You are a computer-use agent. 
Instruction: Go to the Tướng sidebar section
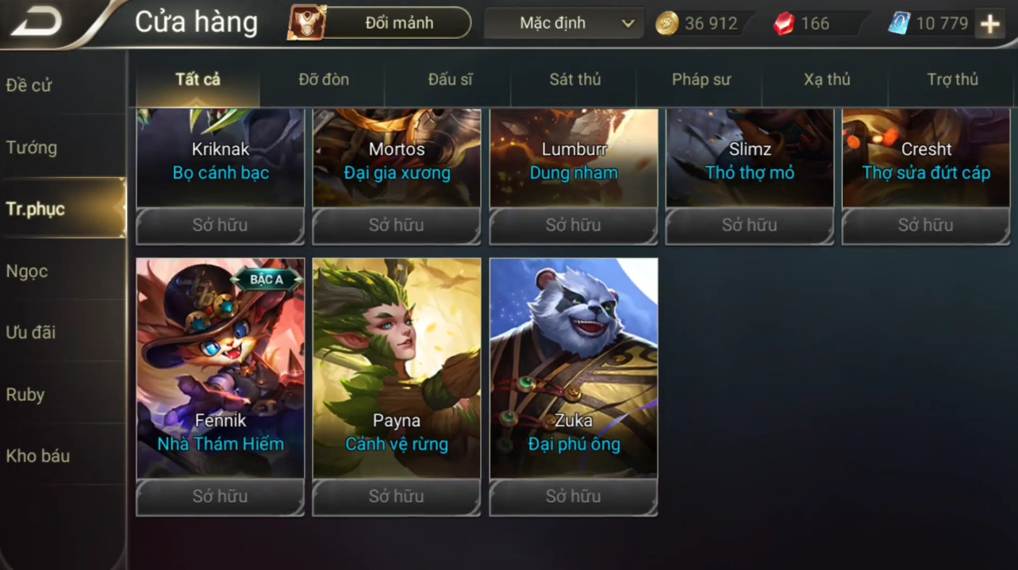coord(32,148)
